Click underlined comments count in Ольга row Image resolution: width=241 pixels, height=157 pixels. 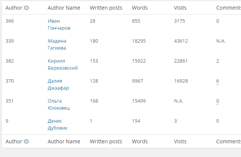[x=217, y=101]
